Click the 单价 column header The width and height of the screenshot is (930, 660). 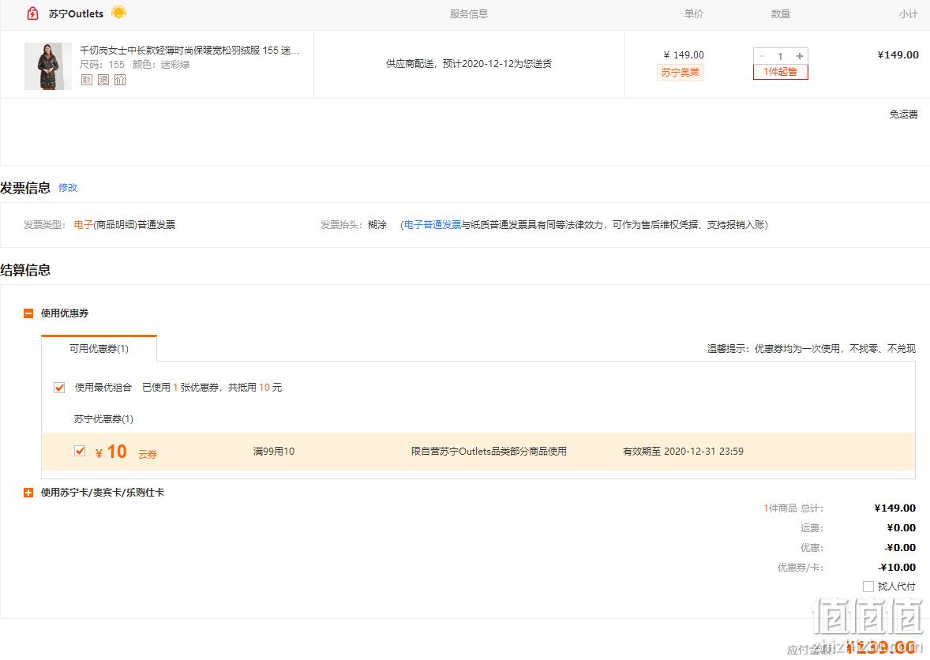click(x=693, y=13)
